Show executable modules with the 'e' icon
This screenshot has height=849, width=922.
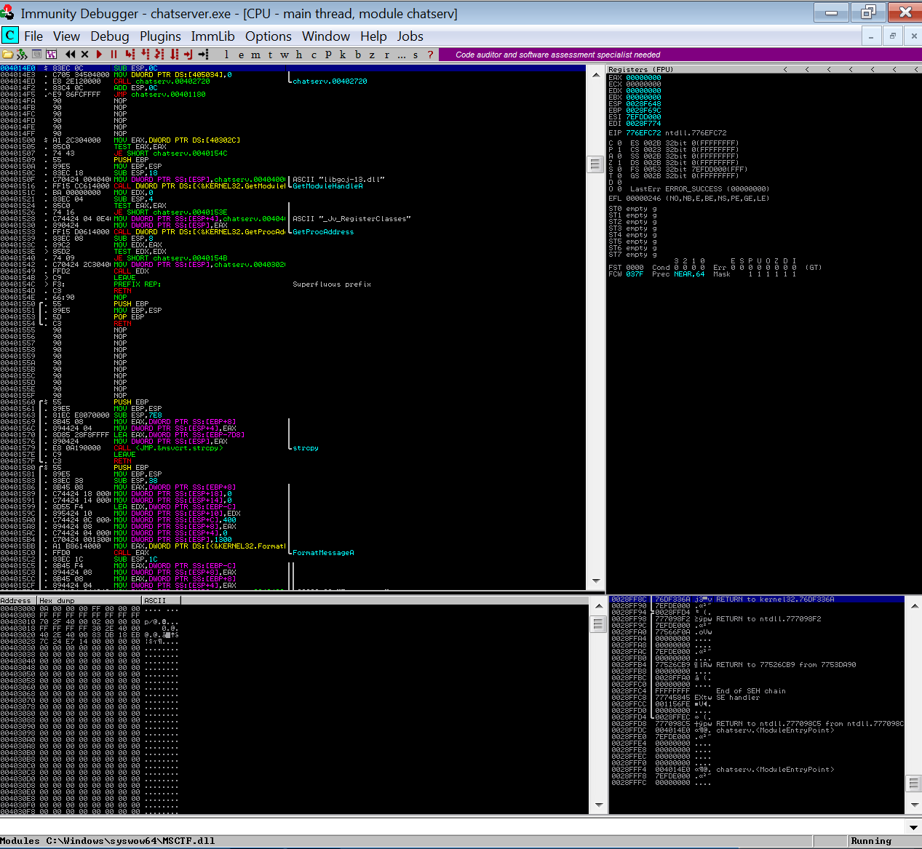coord(241,54)
